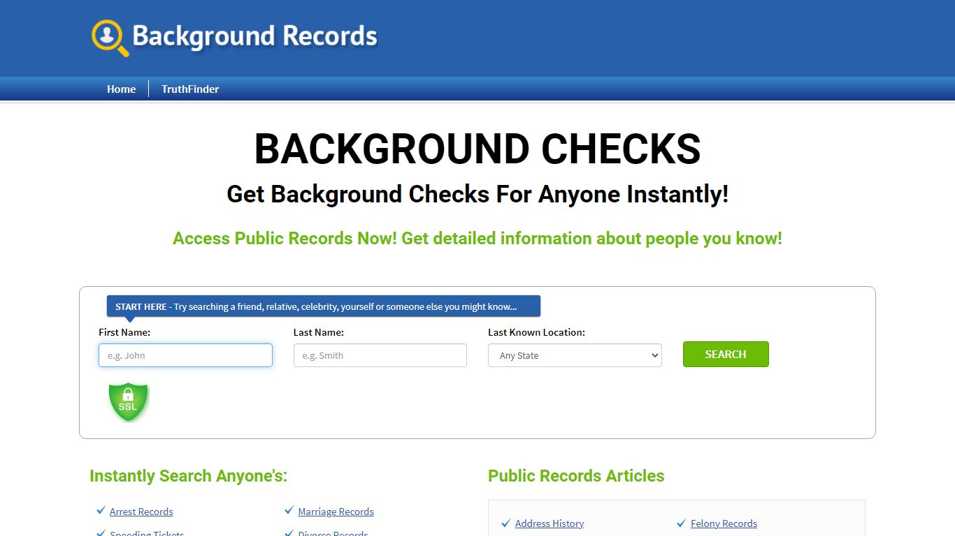
Task: Open the TruthFinder menu item
Action: point(190,89)
